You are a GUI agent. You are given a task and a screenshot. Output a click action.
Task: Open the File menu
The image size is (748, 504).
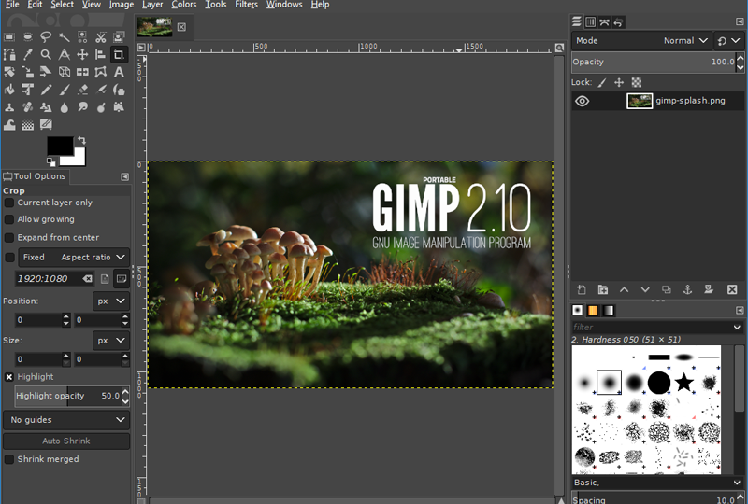coord(12,5)
